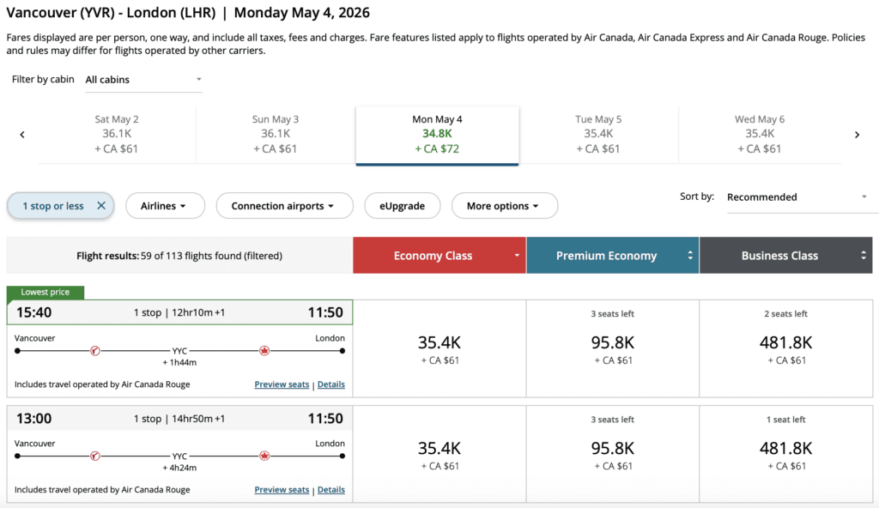Click Air Canada Rouge icon on 13:00 flight
Screen dimensions: 879x508
96,457
